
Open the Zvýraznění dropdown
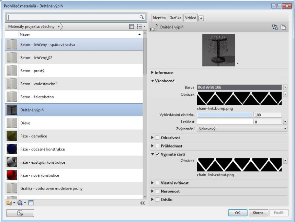pos(242,129)
